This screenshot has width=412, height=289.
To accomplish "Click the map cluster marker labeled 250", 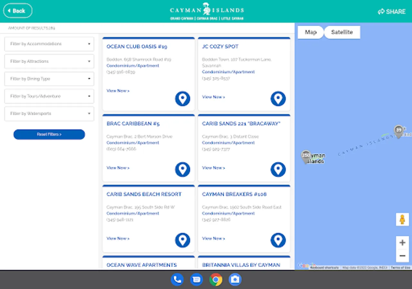I will coord(306,156).
